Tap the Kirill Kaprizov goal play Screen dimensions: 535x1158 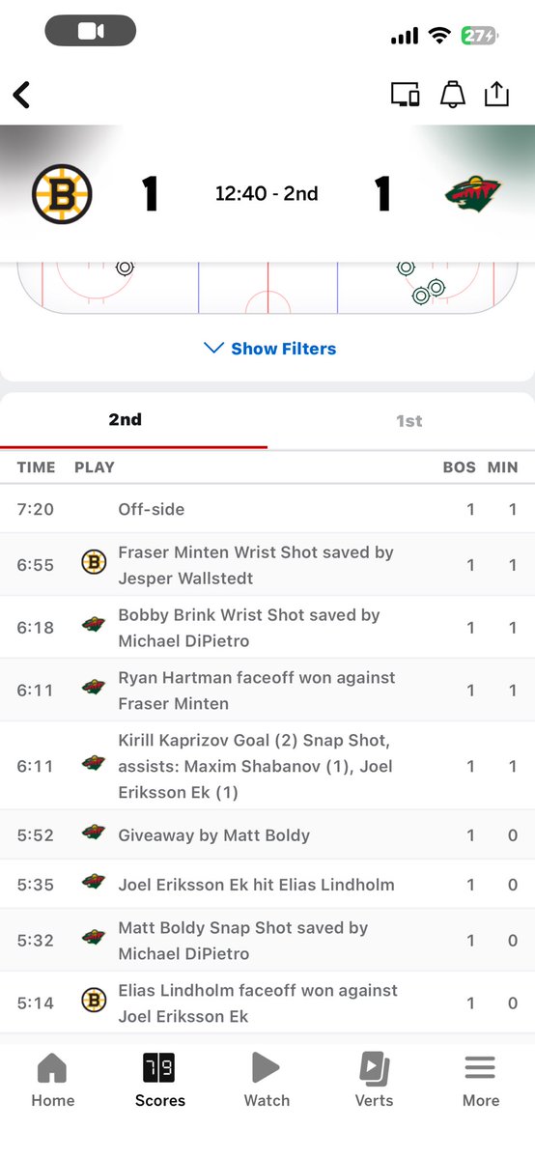tap(267, 766)
